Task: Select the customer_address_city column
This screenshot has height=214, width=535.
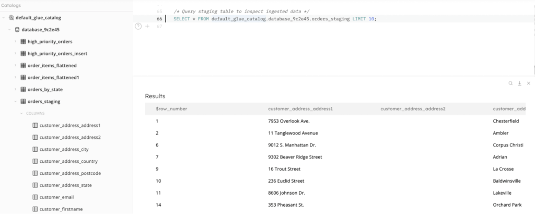Action: point(64,149)
